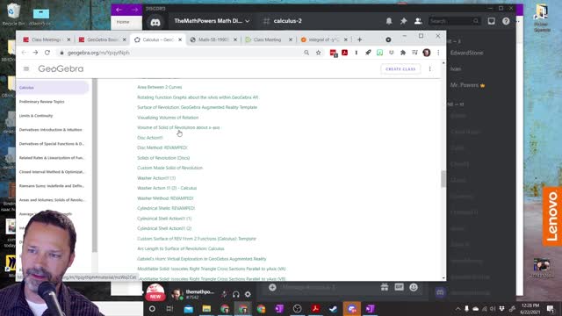Click the CREATE CLASS button
Image resolution: width=562 pixels, height=316 pixels.
click(400, 68)
